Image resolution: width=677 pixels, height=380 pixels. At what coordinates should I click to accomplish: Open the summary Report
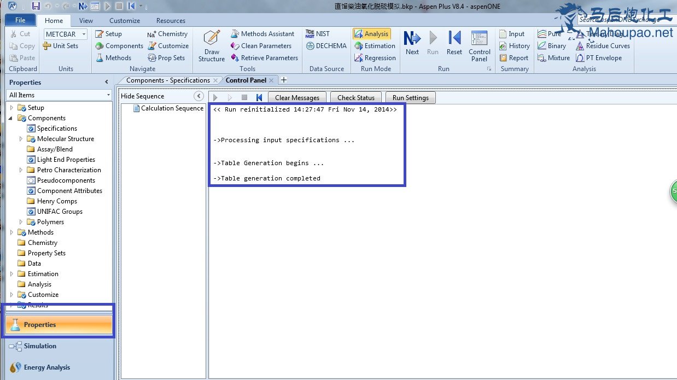(513, 58)
